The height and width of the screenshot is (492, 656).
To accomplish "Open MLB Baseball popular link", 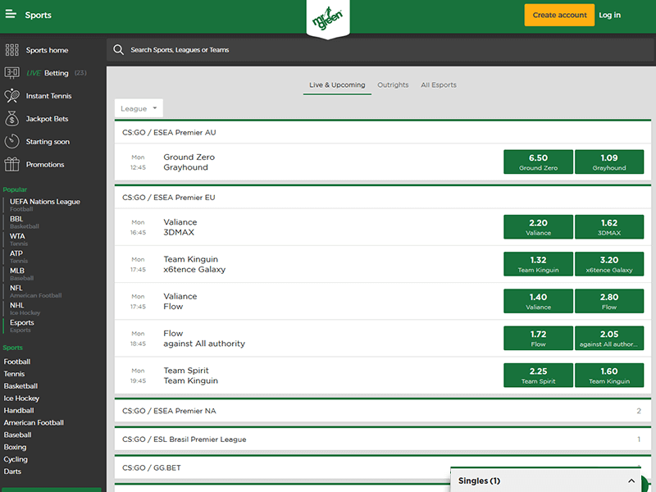I will coord(21,274).
